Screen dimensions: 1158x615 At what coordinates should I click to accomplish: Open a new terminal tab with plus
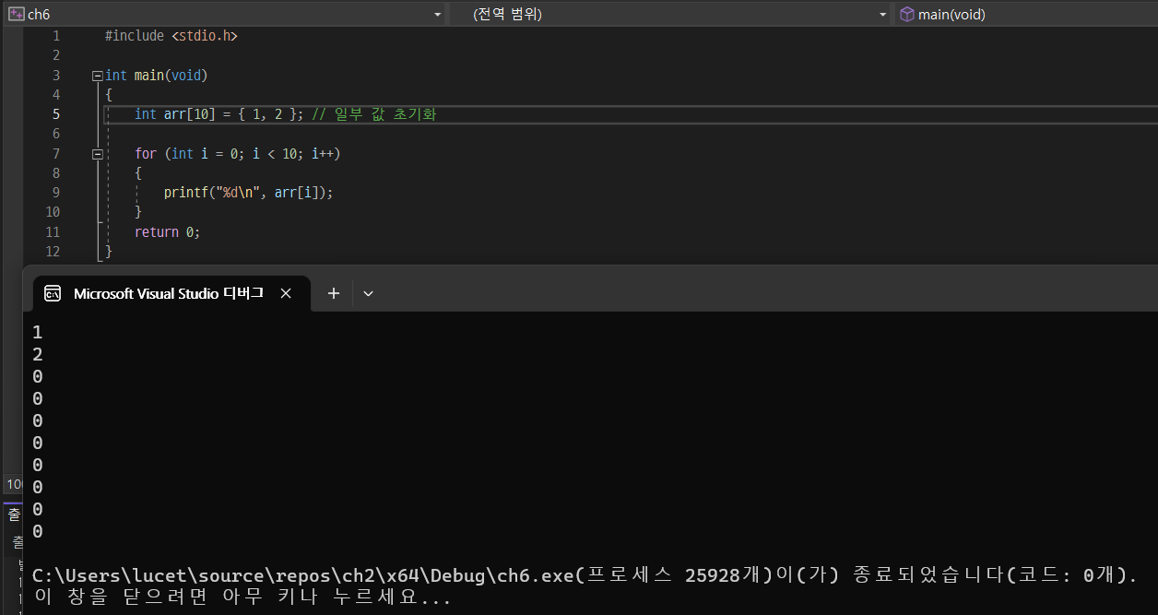pos(334,293)
